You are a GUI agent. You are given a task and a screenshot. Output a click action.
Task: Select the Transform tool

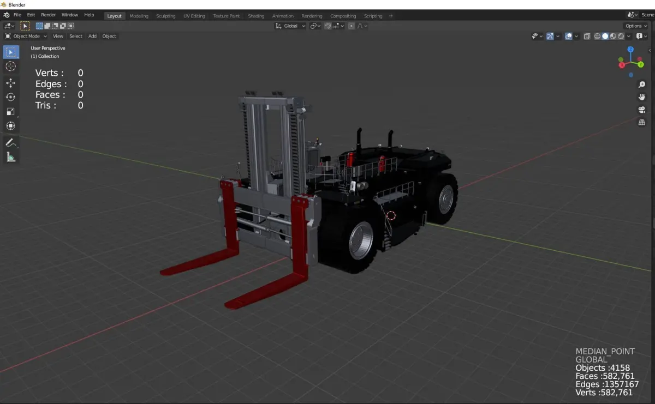coord(10,125)
